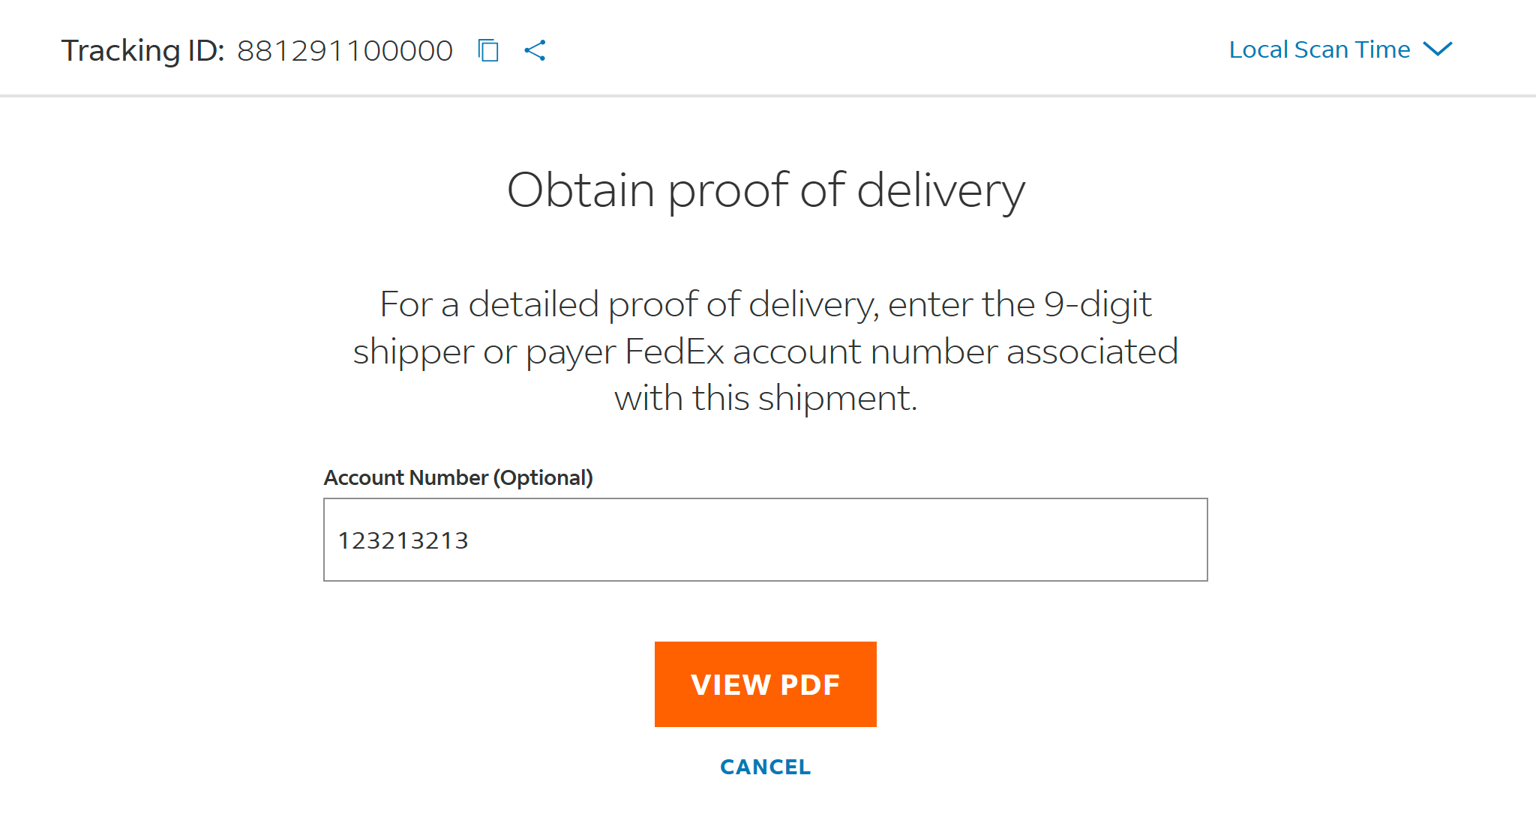Image resolution: width=1536 pixels, height=823 pixels.
Task: Click the word "delivery" in the page heading
Action: coord(940,190)
